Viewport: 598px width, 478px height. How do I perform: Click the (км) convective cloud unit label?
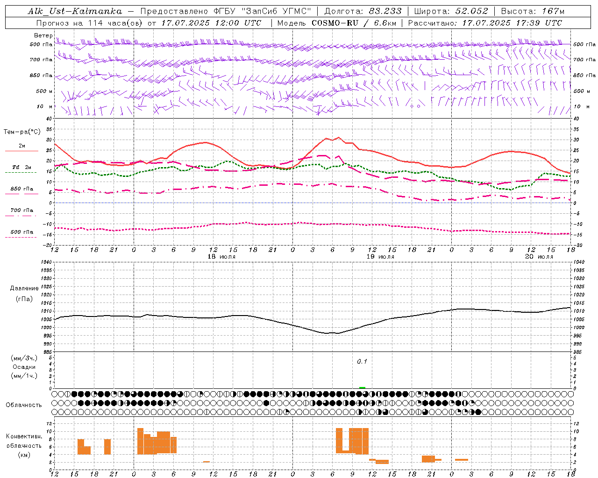click(x=24, y=455)
